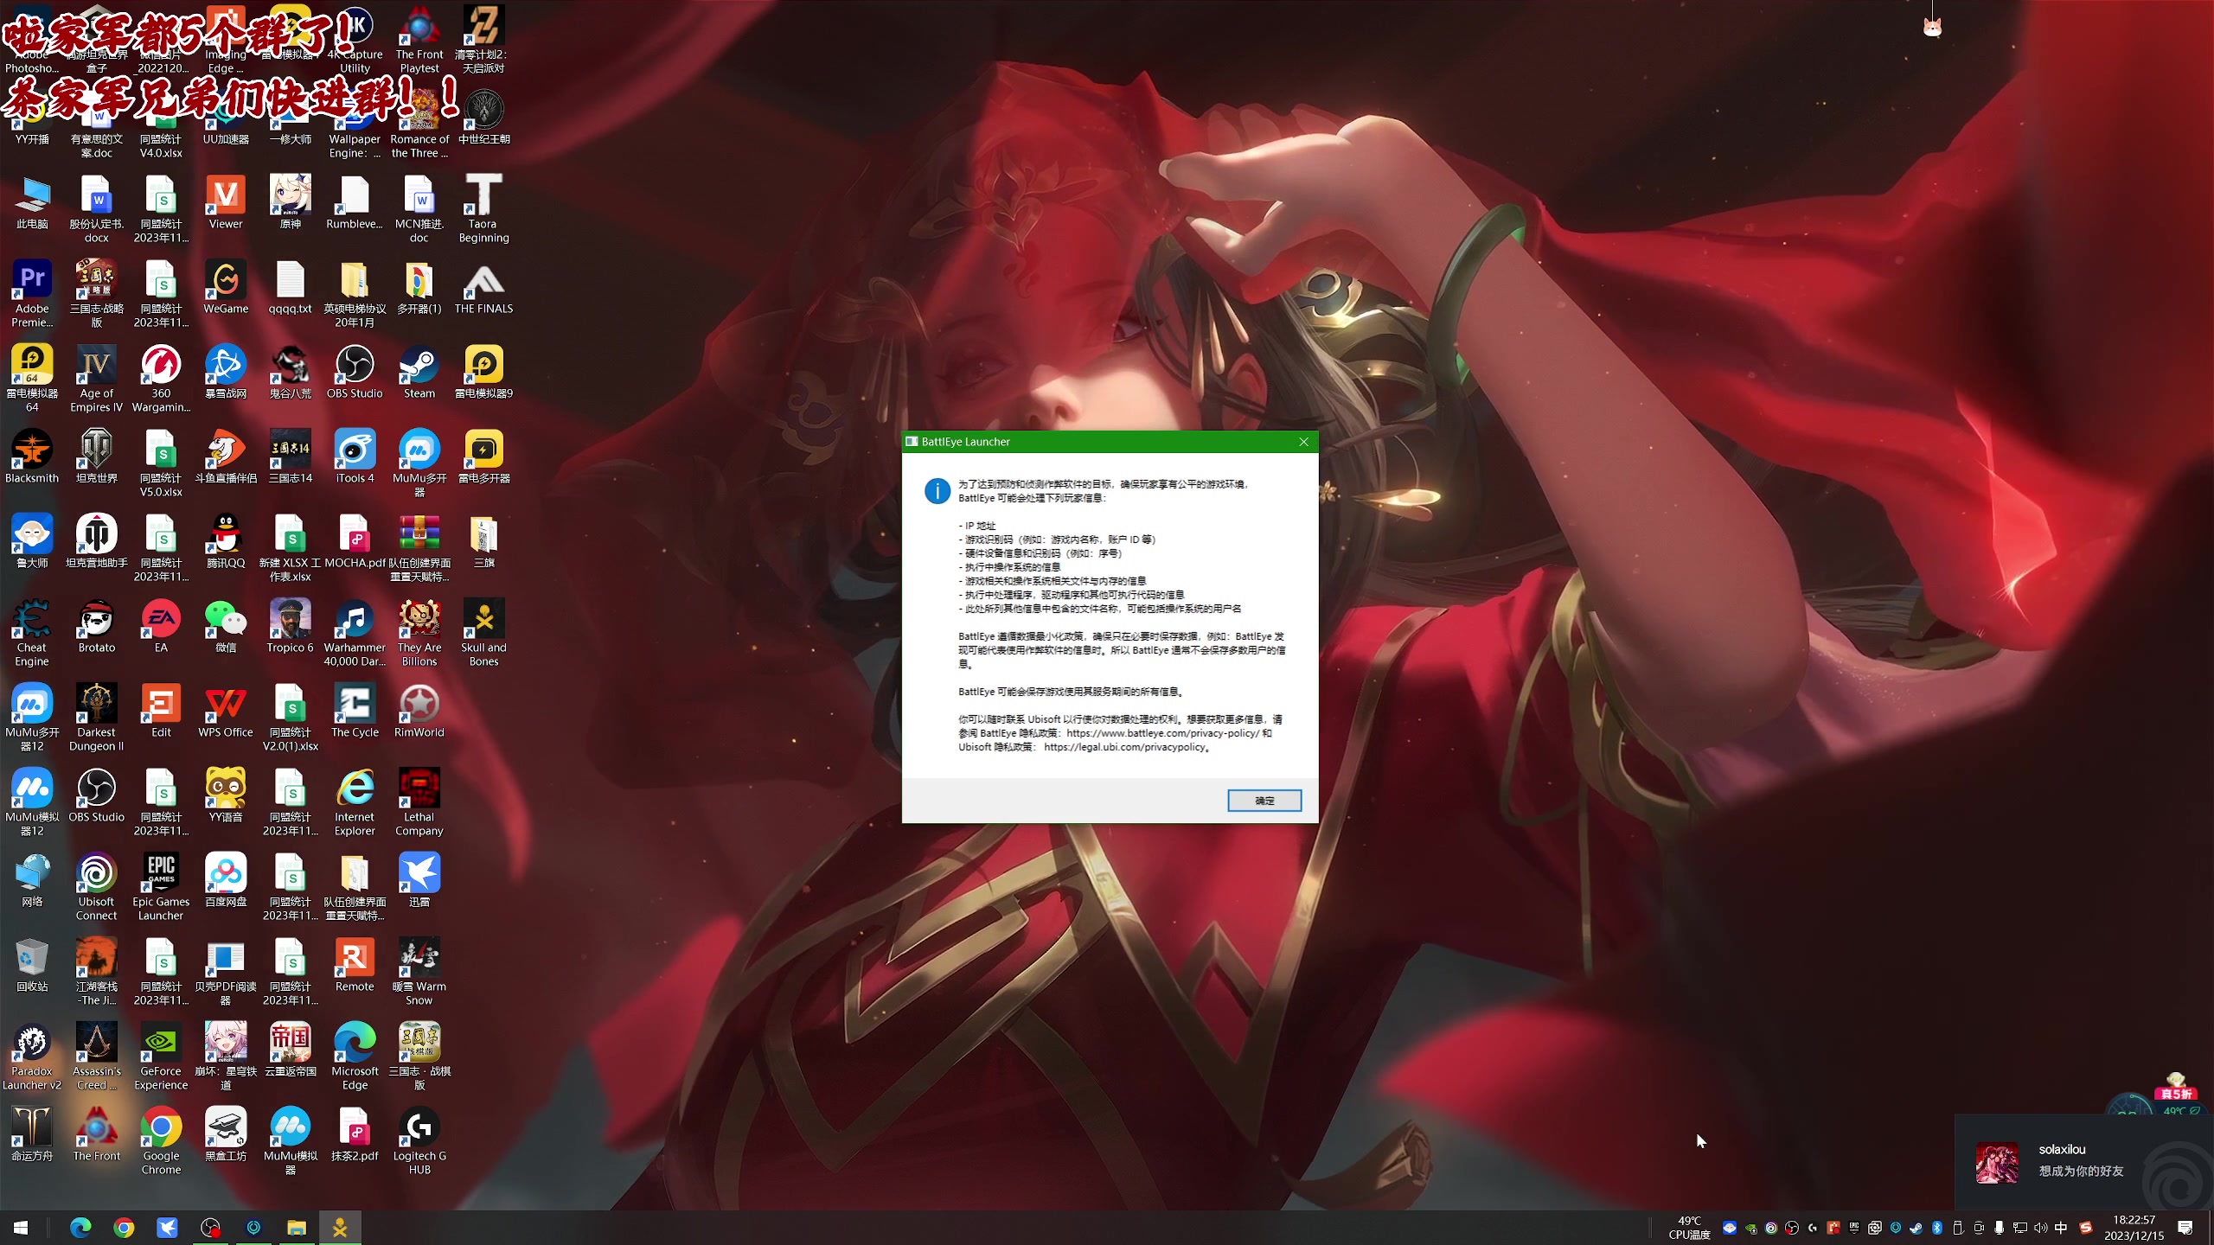Image resolution: width=2214 pixels, height=1245 pixels.
Task: Open the Windows Start menu
Action: [x=21, y=1228]
